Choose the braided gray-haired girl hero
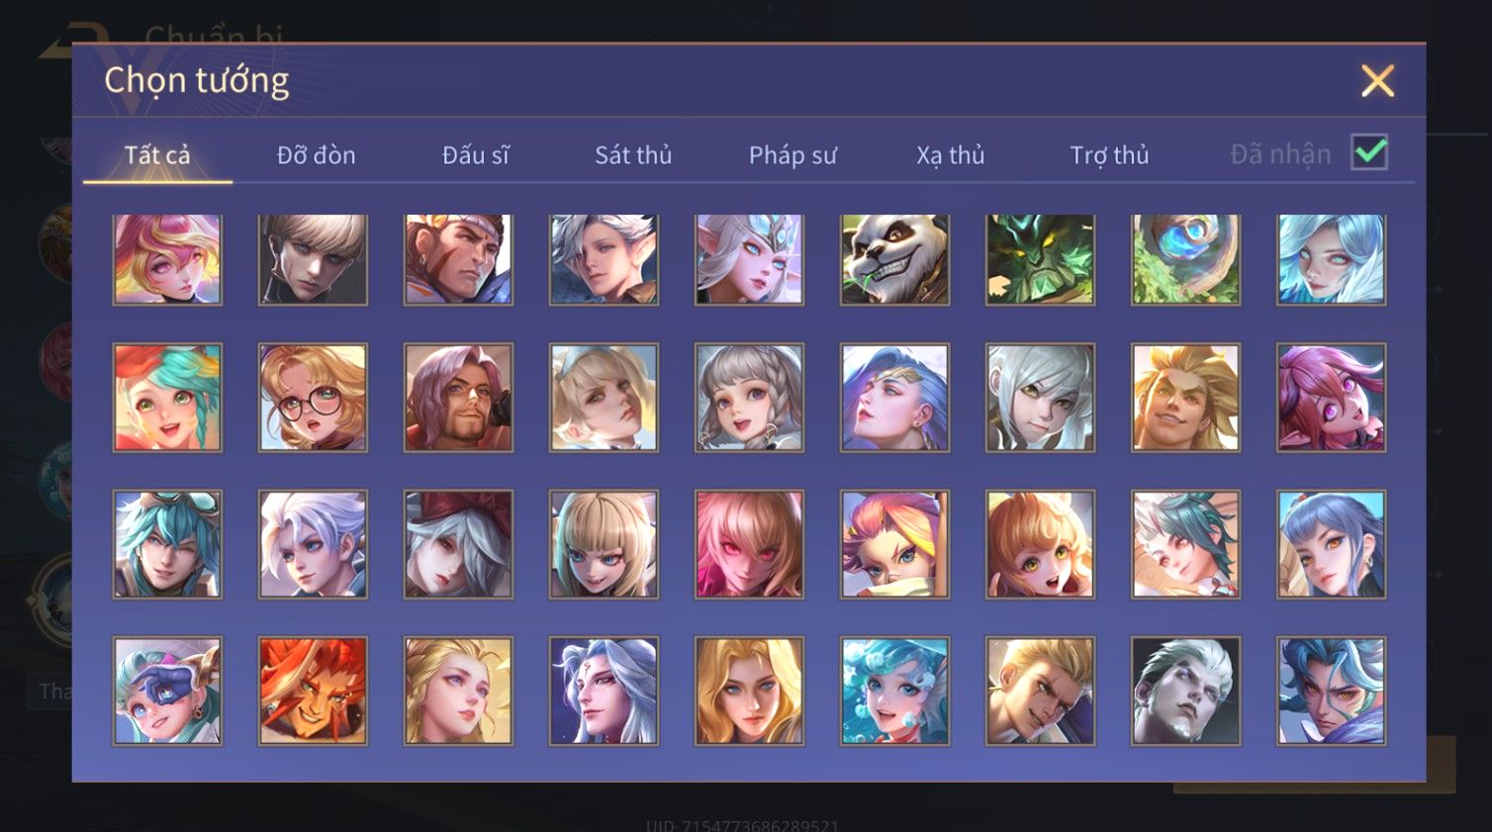This screenshot has width=1492, height=832. tap(749, 398)
